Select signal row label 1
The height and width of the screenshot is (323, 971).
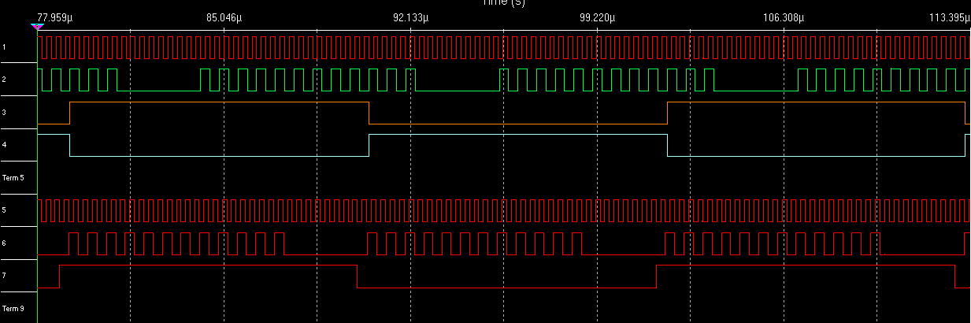click(4, 48)
